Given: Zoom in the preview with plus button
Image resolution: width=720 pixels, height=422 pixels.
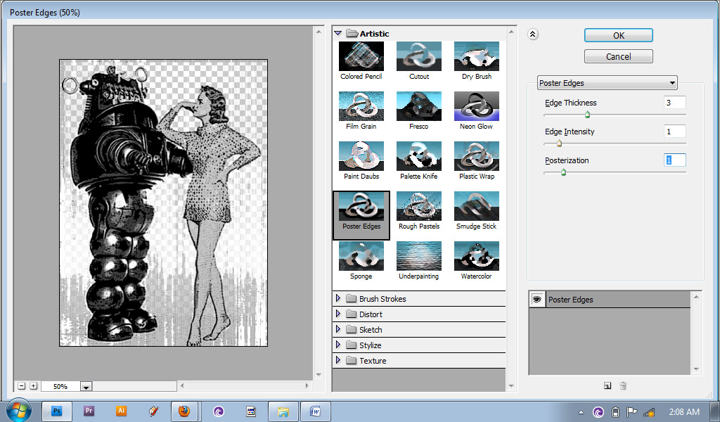Looking at the screenshot, I should click(34, 386).
